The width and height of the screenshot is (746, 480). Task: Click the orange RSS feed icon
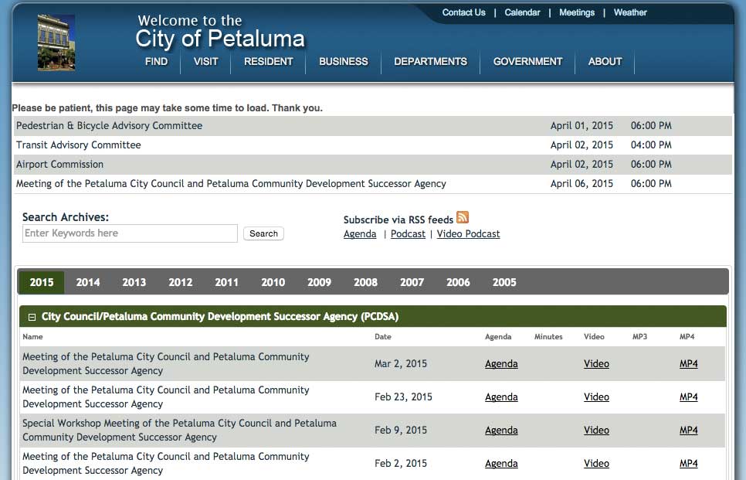pos(463,217)
